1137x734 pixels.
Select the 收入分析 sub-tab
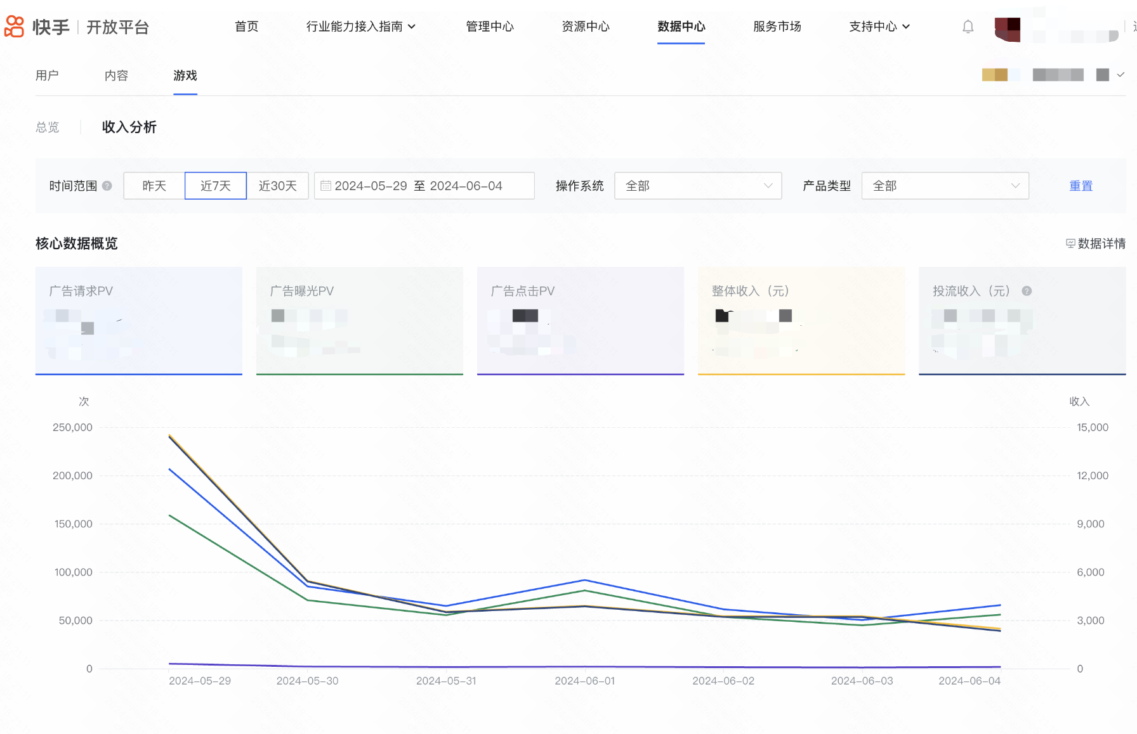click(129, 127)
